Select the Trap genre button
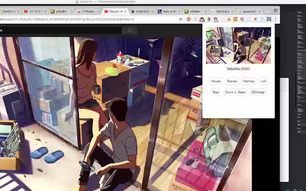The image size is (306, 191). coord(216,92)
